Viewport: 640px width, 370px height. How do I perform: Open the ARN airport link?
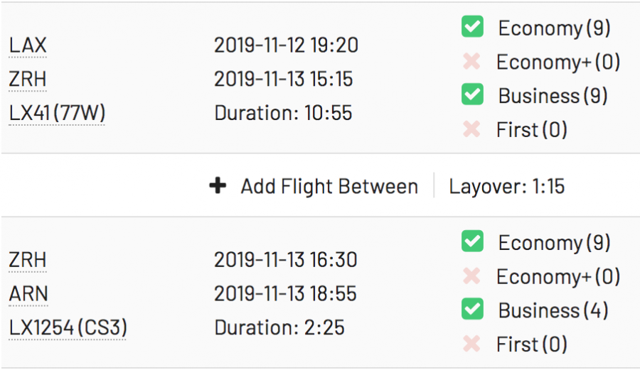coord(28,294)
